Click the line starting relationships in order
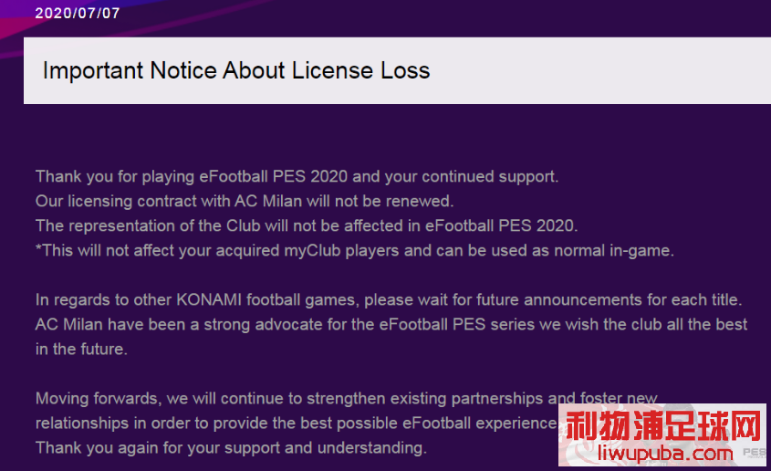Screen dimensions: 771x471 (x=296, y=423)
